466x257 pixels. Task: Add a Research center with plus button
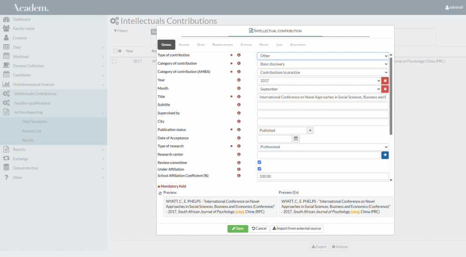tap(385, 155)
